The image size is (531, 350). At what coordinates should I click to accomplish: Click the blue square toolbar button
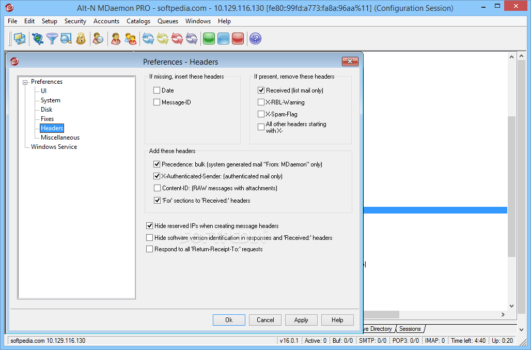(224, 39)
